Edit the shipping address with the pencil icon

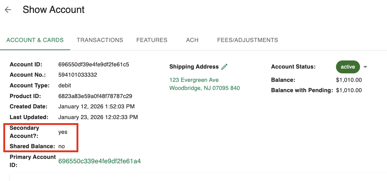point(224,67)
